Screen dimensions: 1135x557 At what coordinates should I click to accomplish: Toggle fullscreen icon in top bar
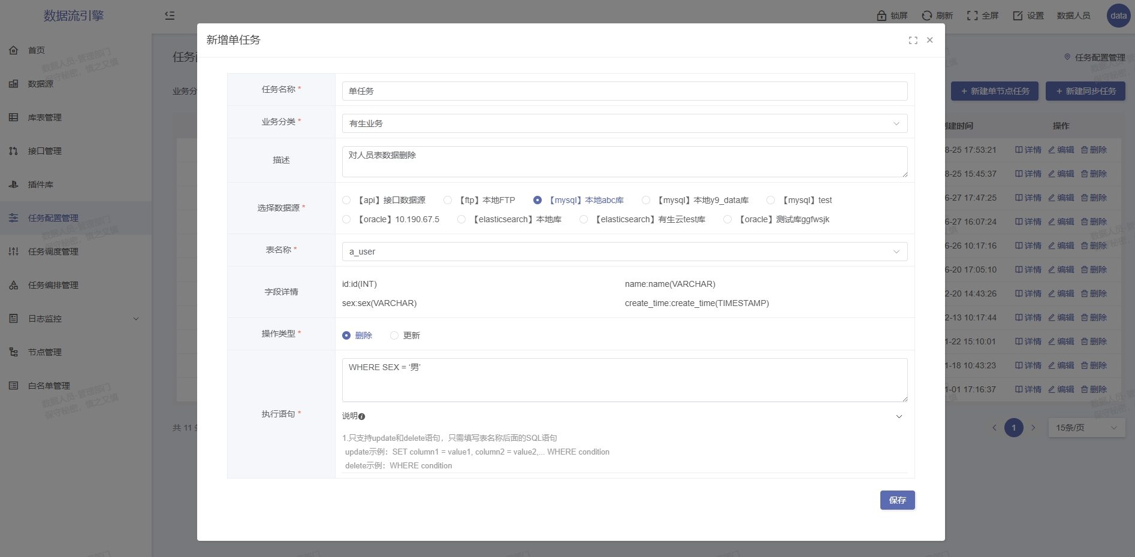(x=972, y=16)
